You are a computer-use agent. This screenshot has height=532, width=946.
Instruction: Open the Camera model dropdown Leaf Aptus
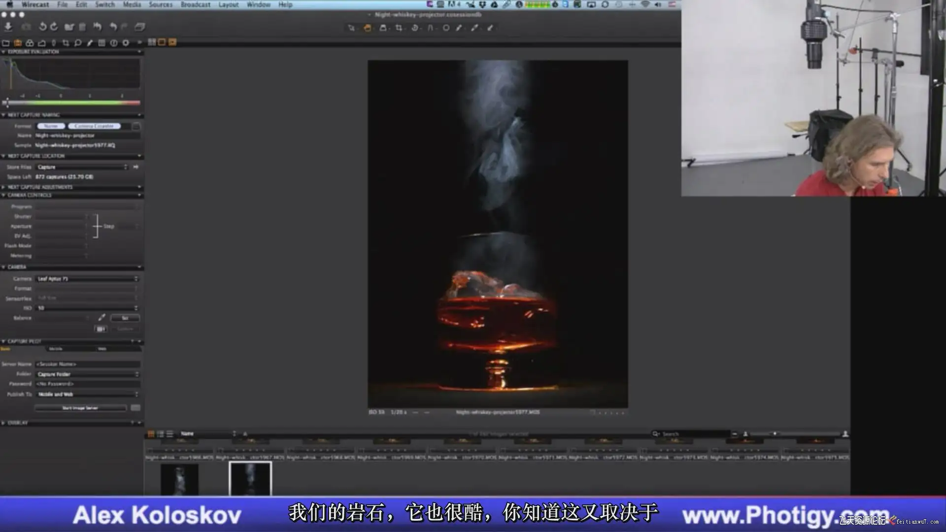tap(87, 279)
